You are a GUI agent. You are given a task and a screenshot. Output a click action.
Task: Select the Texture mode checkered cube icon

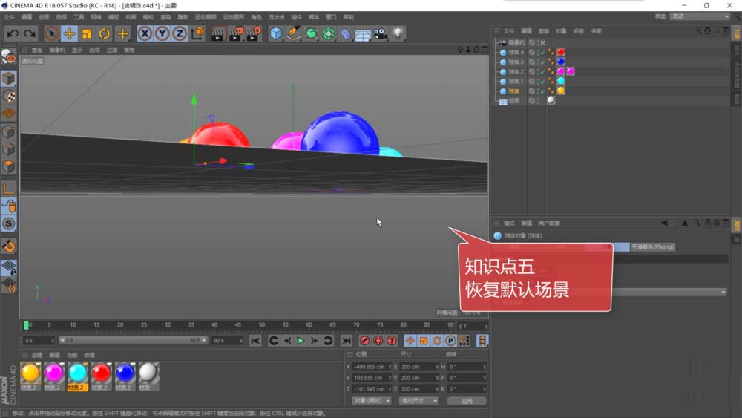click(8, 96)
